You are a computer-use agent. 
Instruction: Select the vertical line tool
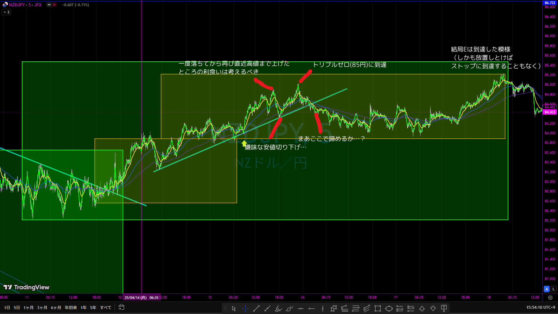click(323, 308)
